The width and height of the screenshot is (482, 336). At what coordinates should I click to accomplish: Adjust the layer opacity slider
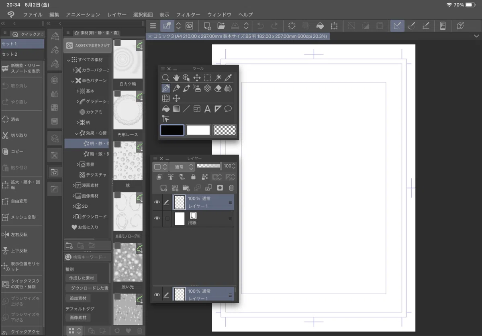tap(209, 166)
